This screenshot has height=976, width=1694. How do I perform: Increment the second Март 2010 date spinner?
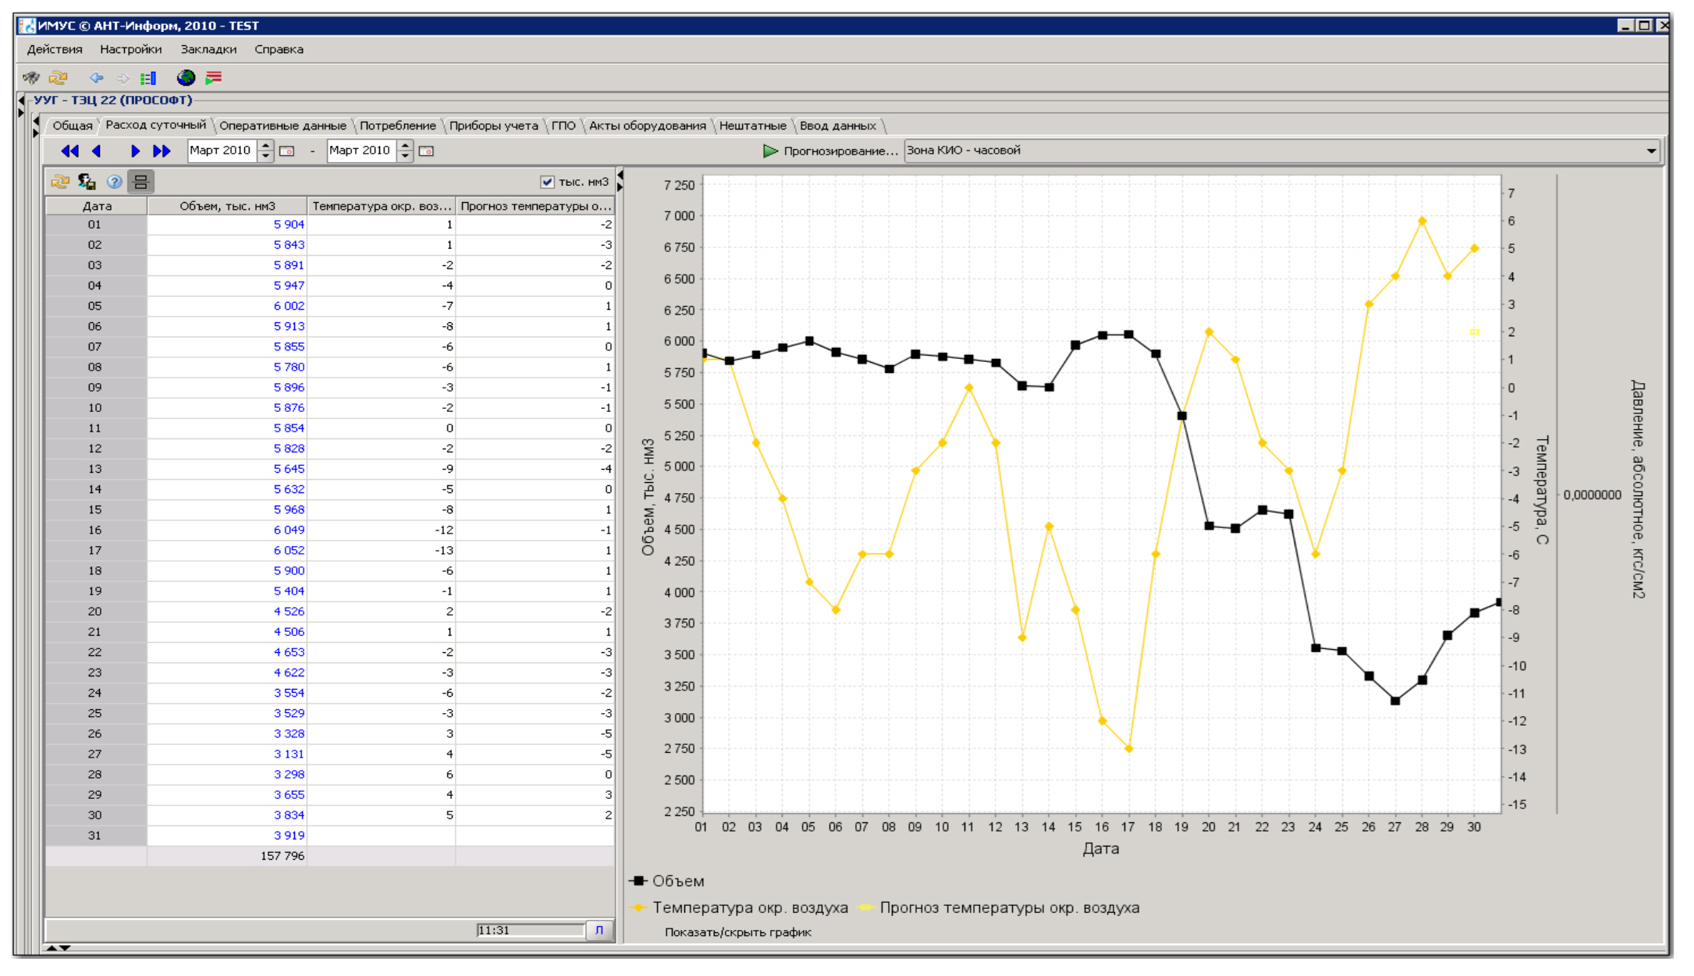click(405, 146)
